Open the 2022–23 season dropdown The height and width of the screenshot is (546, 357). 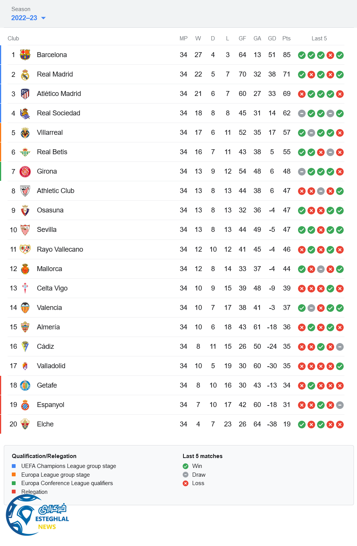(x=24, y=18)
